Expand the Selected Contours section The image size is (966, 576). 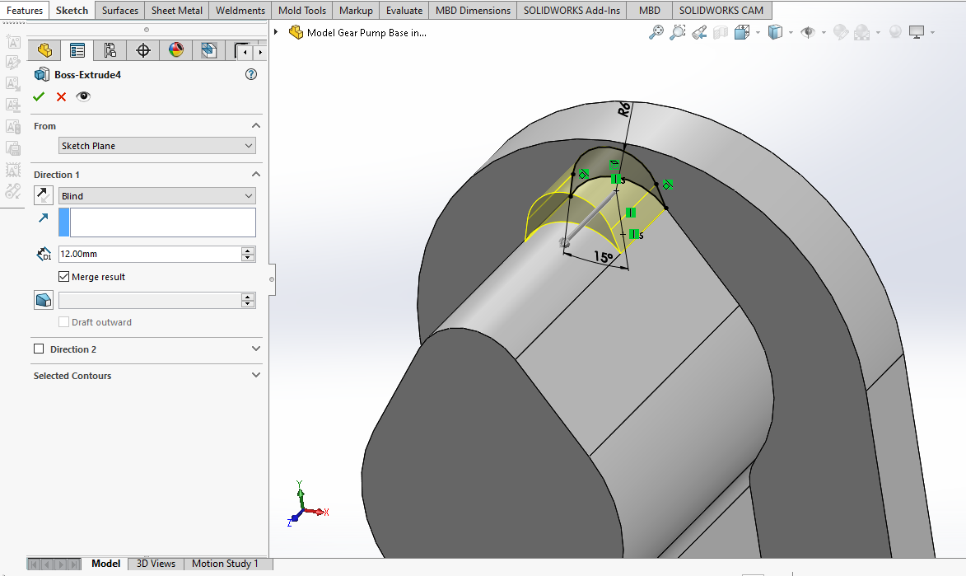[255, 376]
